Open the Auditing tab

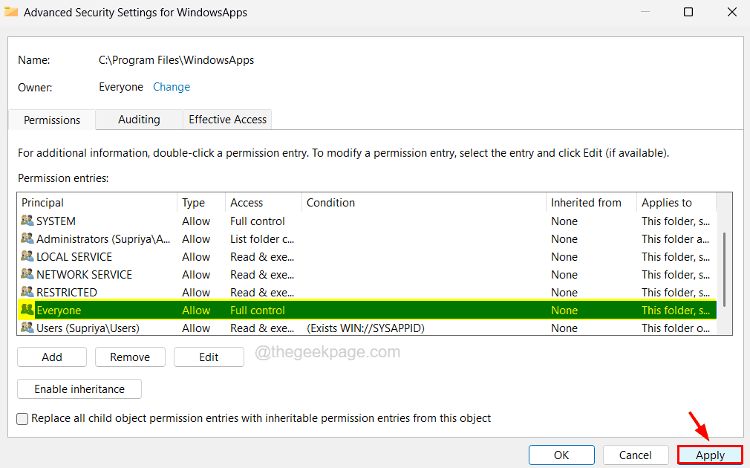point(139,119)
